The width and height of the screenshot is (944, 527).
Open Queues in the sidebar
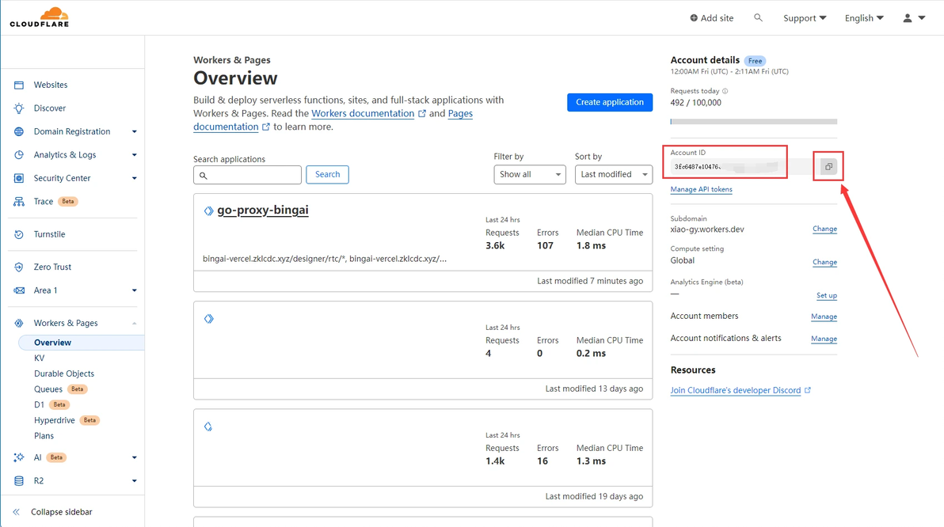coord(48,389)
